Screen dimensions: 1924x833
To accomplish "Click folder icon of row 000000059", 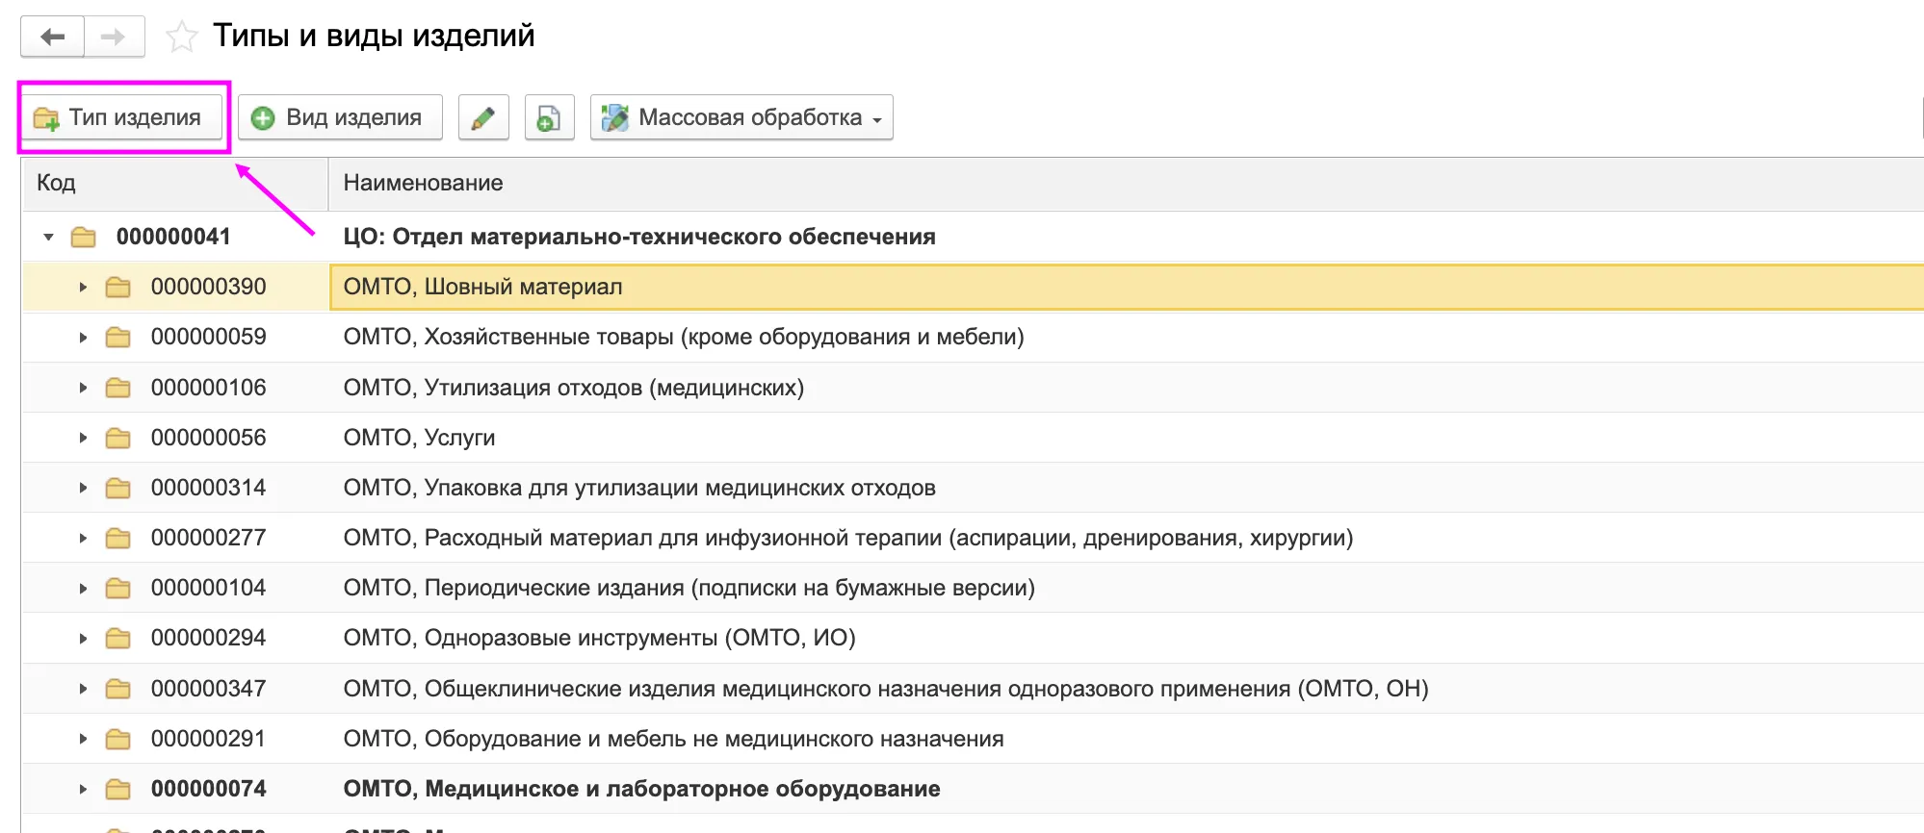I will 118,337.
